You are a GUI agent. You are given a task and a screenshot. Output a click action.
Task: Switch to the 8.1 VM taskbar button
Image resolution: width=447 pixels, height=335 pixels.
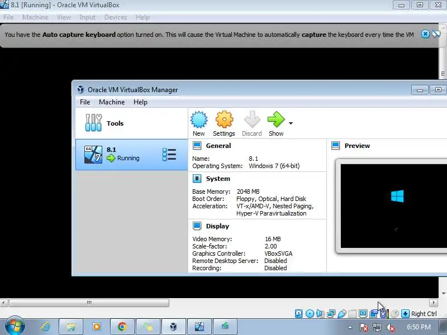tap(199, 327)
